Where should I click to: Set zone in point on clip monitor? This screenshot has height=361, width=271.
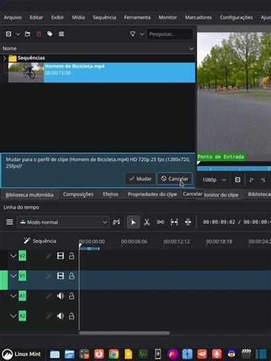(x=252, y=180)
